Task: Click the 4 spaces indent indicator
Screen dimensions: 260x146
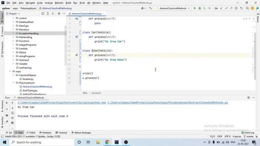Action: coord(237,136)
